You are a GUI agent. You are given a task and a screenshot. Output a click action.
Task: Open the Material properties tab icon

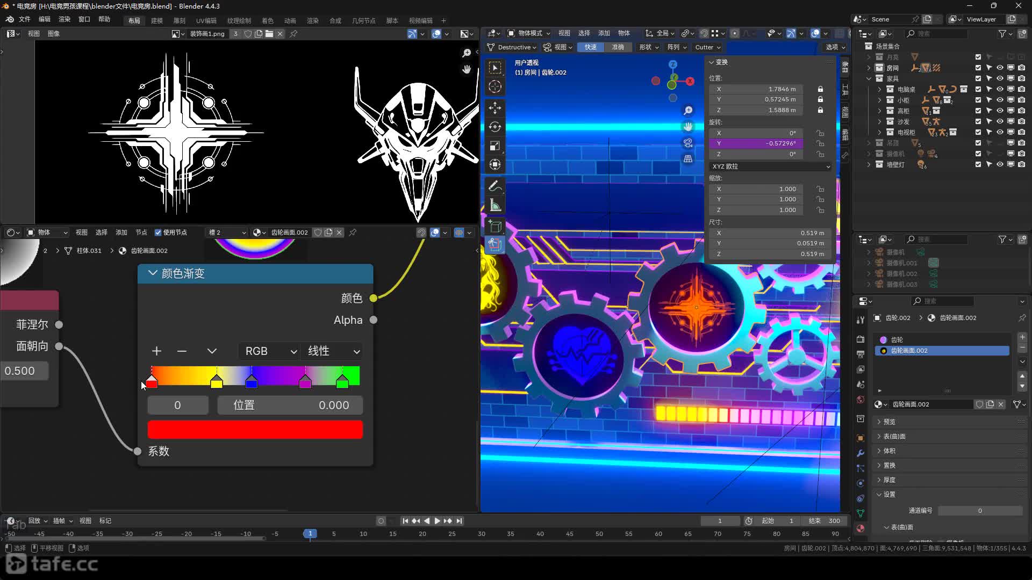861,528
